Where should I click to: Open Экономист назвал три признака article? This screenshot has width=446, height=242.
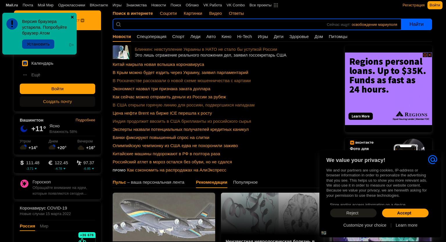pos(161,89)
